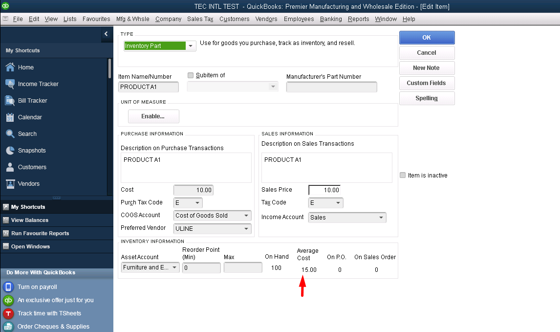The image size is (560, 332).
Task: Open the Customers shortcut icon
Action: [x=10, y=167]
